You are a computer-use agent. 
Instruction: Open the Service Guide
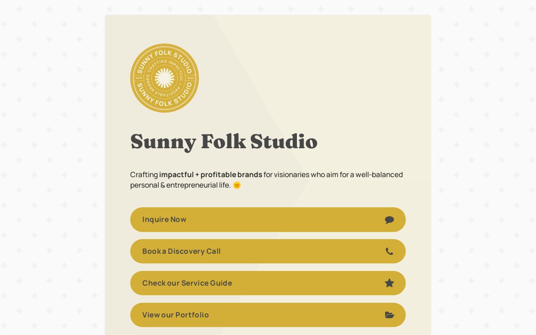[x=268, y=283]
